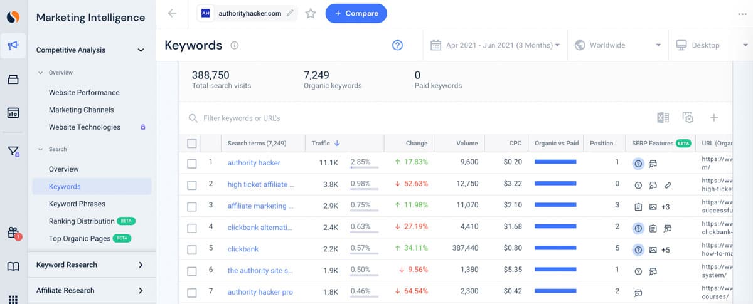753x304 pixels.
Task: Open the dashboard chart icon in left rail
Action: (13, 113)
